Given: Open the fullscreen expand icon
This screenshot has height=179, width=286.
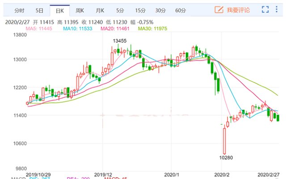Looking at the screenshot, I should coord(265,9).
